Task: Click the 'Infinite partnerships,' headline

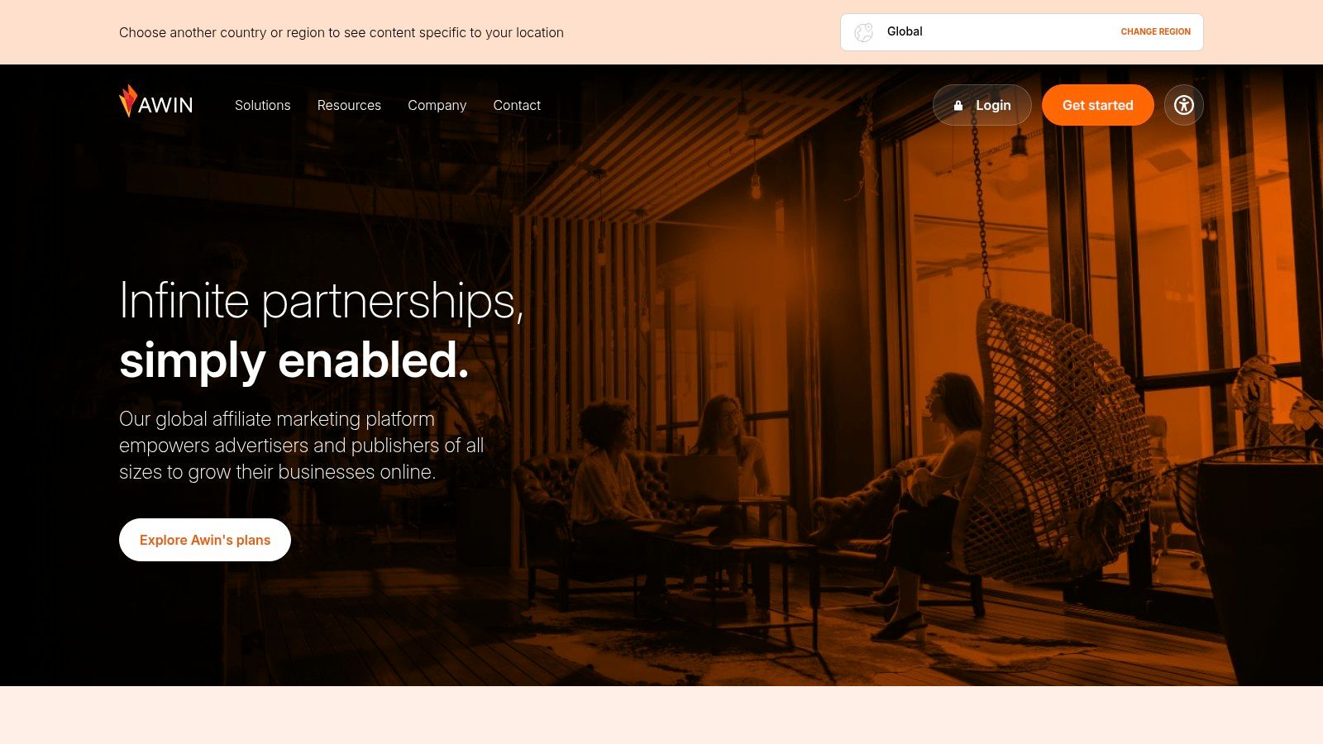Action: click(x=322, y=301)
